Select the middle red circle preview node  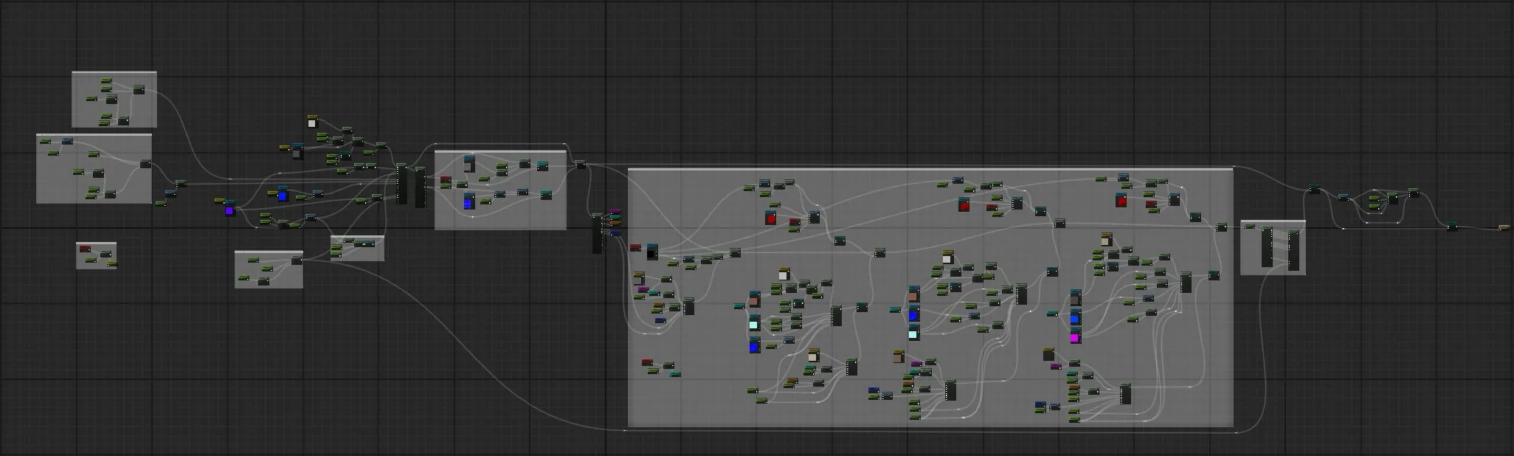[964, 204]
